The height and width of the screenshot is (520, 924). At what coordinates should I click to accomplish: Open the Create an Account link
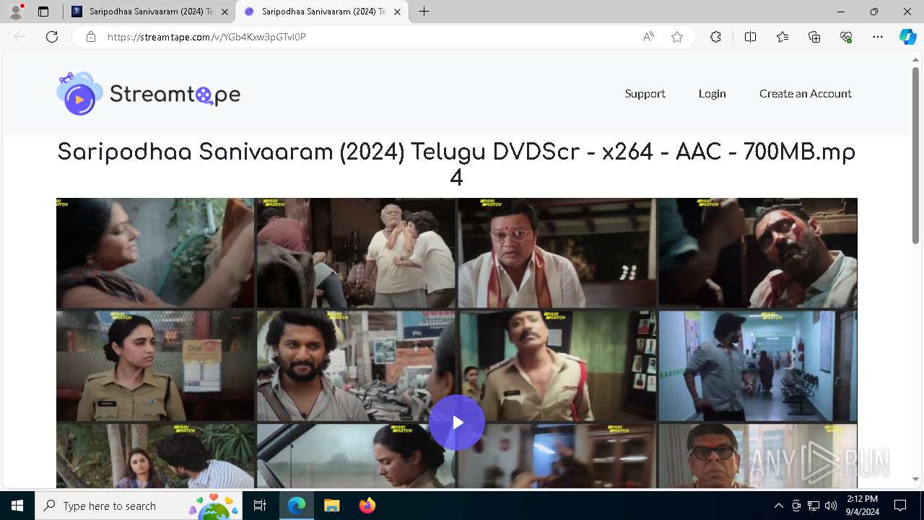coord(805,93)
